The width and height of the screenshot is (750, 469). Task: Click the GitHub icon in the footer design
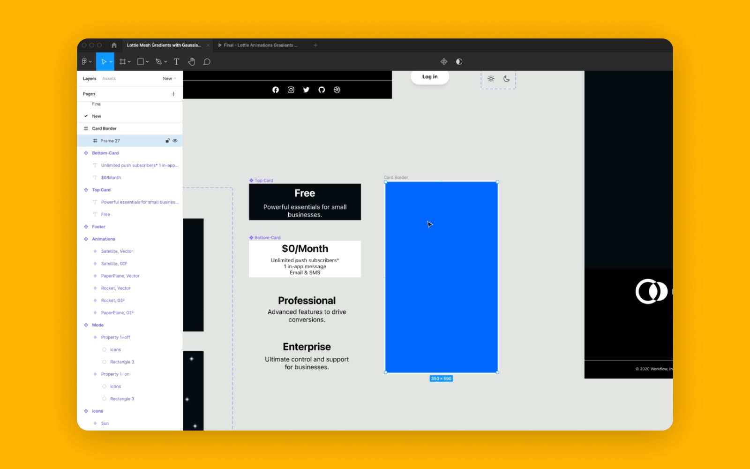click(x=322, y=90)
